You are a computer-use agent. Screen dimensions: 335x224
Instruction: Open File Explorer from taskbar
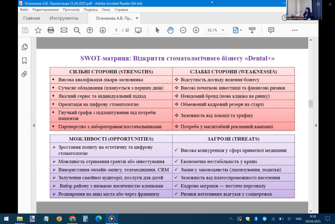(20, 219)
